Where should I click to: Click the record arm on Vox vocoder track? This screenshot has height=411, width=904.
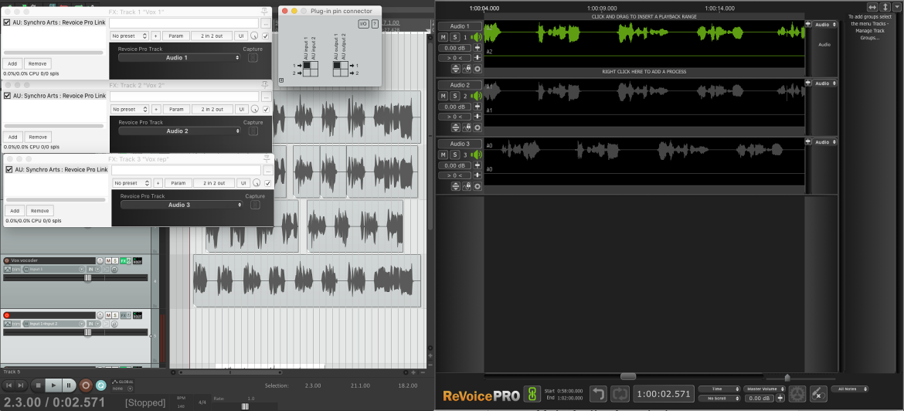[x=7, y=261]
